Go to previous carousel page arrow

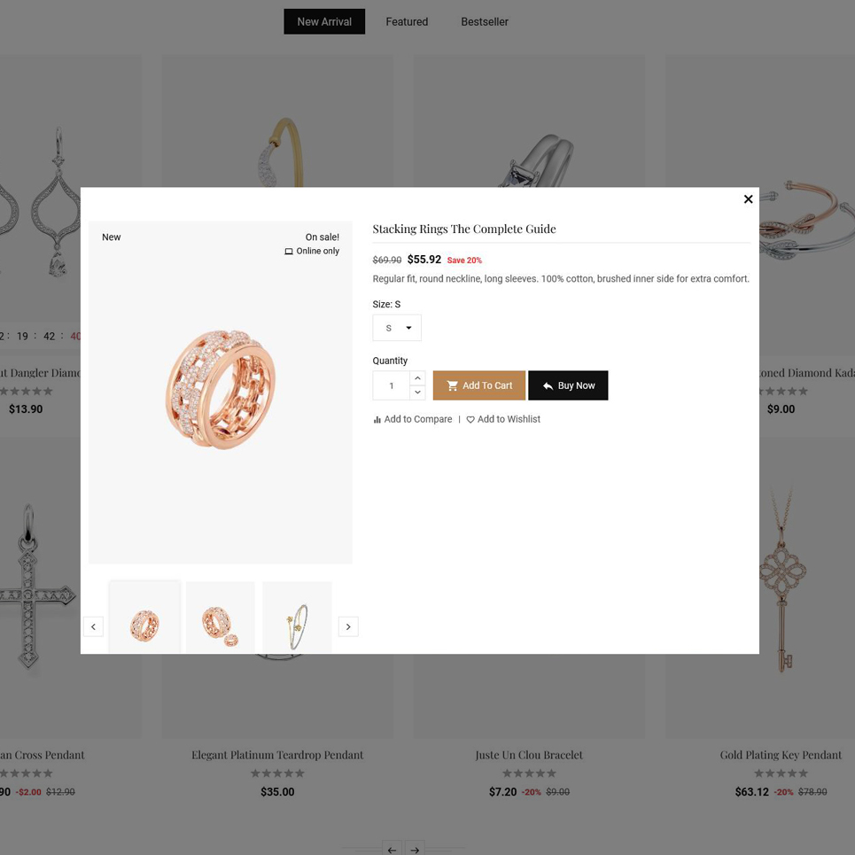392,849
